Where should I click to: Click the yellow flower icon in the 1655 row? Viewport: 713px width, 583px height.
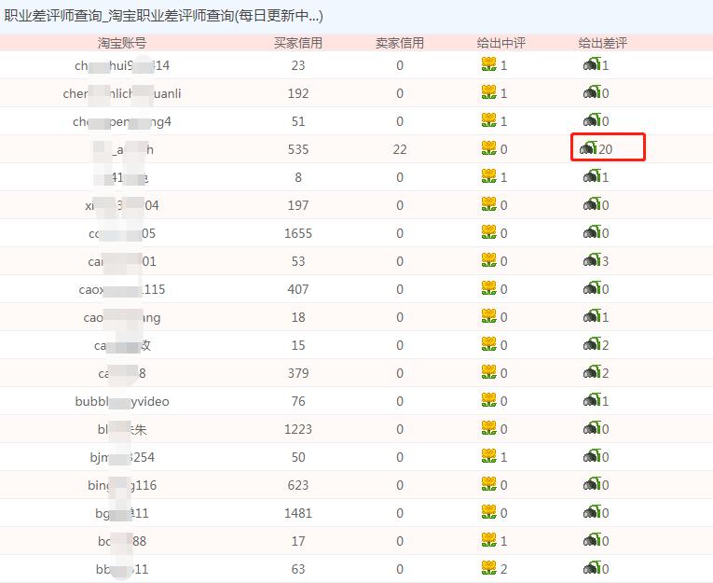(x=488, y=232)
